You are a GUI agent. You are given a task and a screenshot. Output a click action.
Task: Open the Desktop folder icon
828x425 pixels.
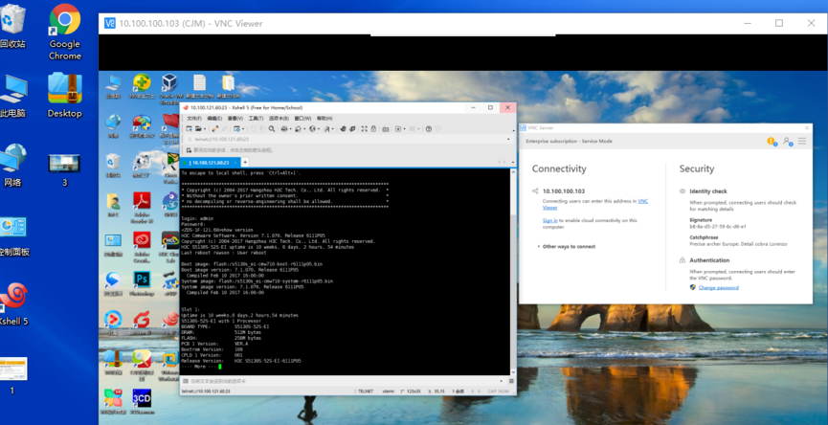64,94
